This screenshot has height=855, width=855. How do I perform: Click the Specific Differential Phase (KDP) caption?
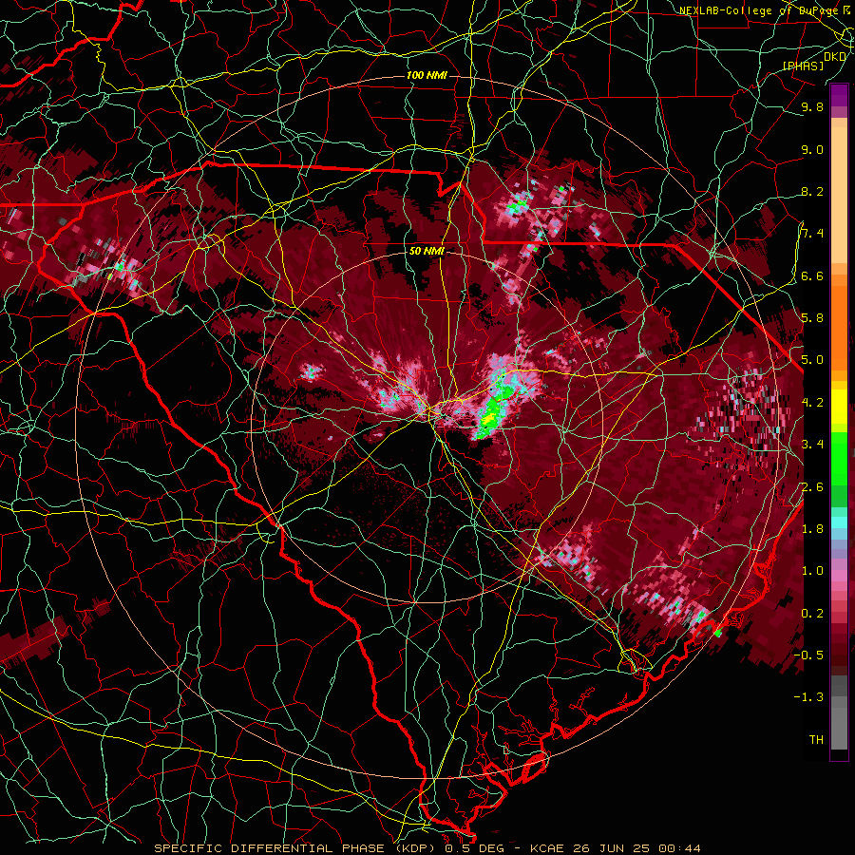(297, 848)
